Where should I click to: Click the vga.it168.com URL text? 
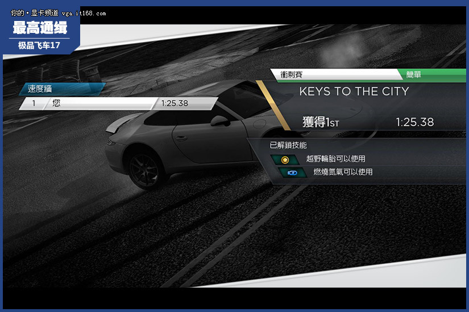[84, 14]
